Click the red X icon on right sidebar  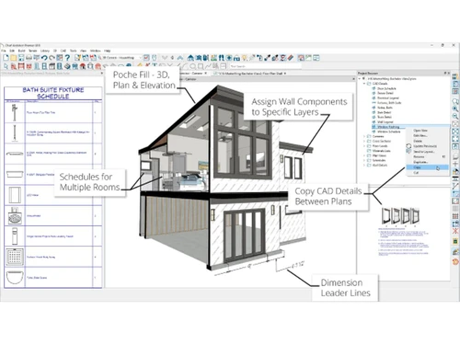[455, 231]
